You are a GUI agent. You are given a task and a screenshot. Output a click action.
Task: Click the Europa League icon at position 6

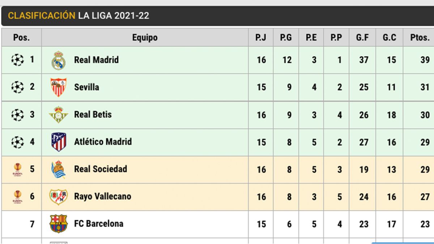pyautogui.click(x=17, y=197)
